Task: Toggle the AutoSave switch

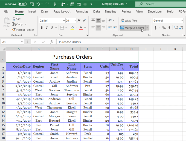Action: point(22,4)
